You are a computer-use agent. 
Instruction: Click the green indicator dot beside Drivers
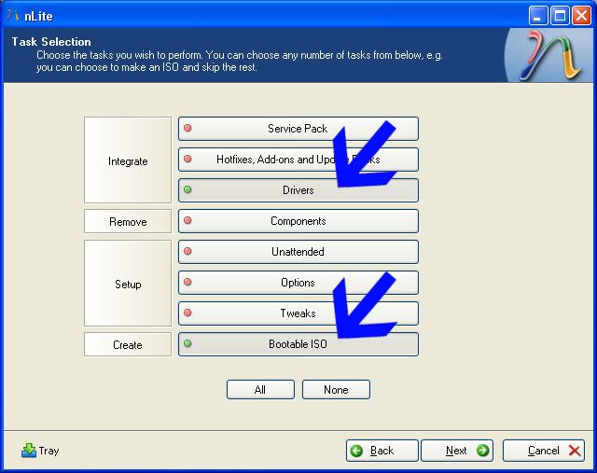(187, 190)
